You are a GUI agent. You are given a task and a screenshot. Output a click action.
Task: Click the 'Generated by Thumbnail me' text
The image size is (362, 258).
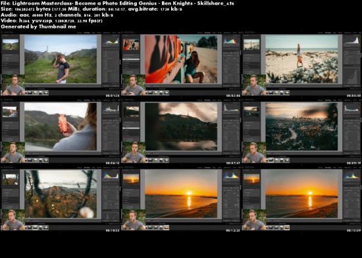tap(38, 26)
